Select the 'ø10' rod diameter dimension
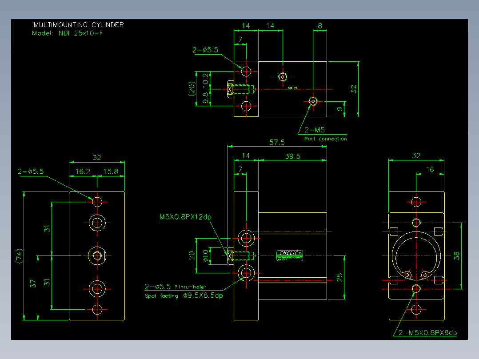Screen dimensions: 479x359 [x=206, y=256]
